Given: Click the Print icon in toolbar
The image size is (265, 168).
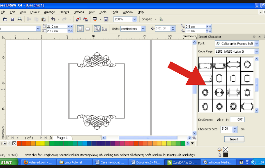Looking at the screenshot, I should (19, 19).
